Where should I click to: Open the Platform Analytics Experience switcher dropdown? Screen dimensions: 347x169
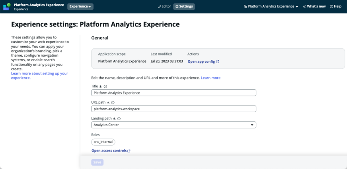(271, 6)
